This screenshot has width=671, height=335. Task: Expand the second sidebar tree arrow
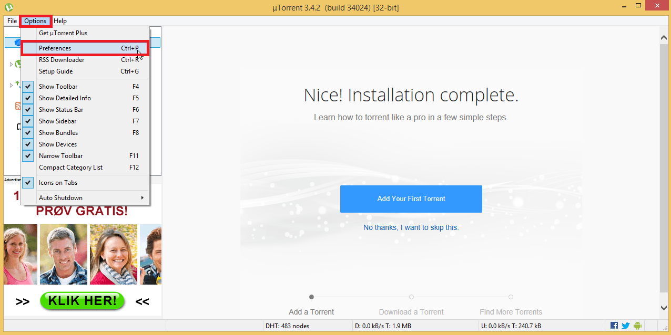coord(11,85)
